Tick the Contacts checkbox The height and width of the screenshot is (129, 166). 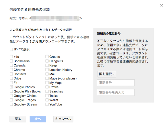click(x=11, y=74)
